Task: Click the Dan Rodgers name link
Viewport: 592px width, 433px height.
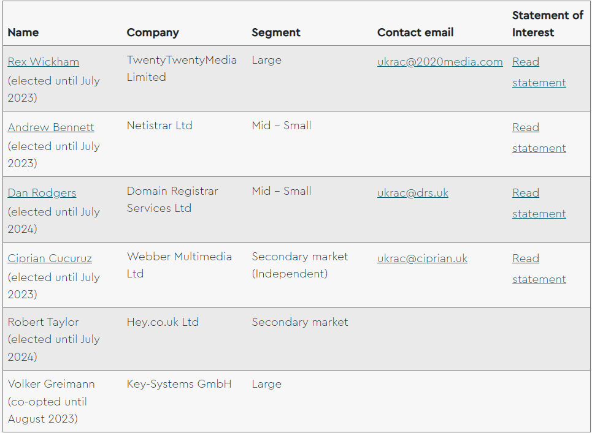Action: (x=42, y=193)
